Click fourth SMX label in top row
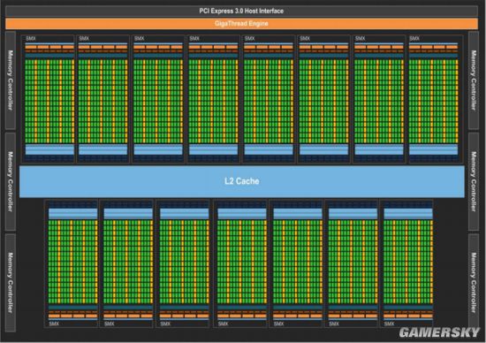Screen dimensions: 486x343 194,39
